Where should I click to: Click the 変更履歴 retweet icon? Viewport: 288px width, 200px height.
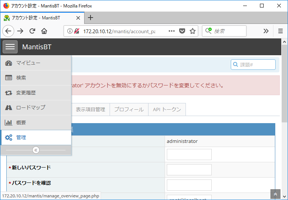pos(9,93)
